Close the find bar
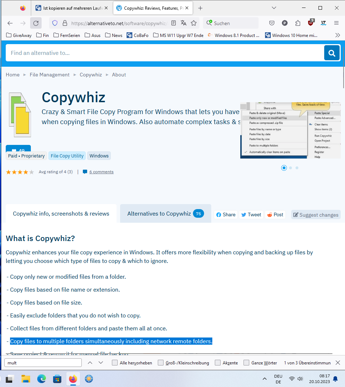The image size is (345, 387). coord(338,363)
